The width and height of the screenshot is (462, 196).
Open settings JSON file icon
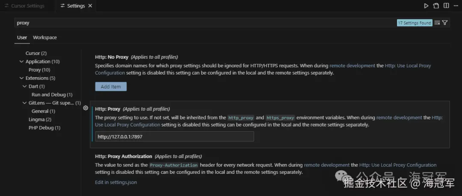click(x=436, y=6)
